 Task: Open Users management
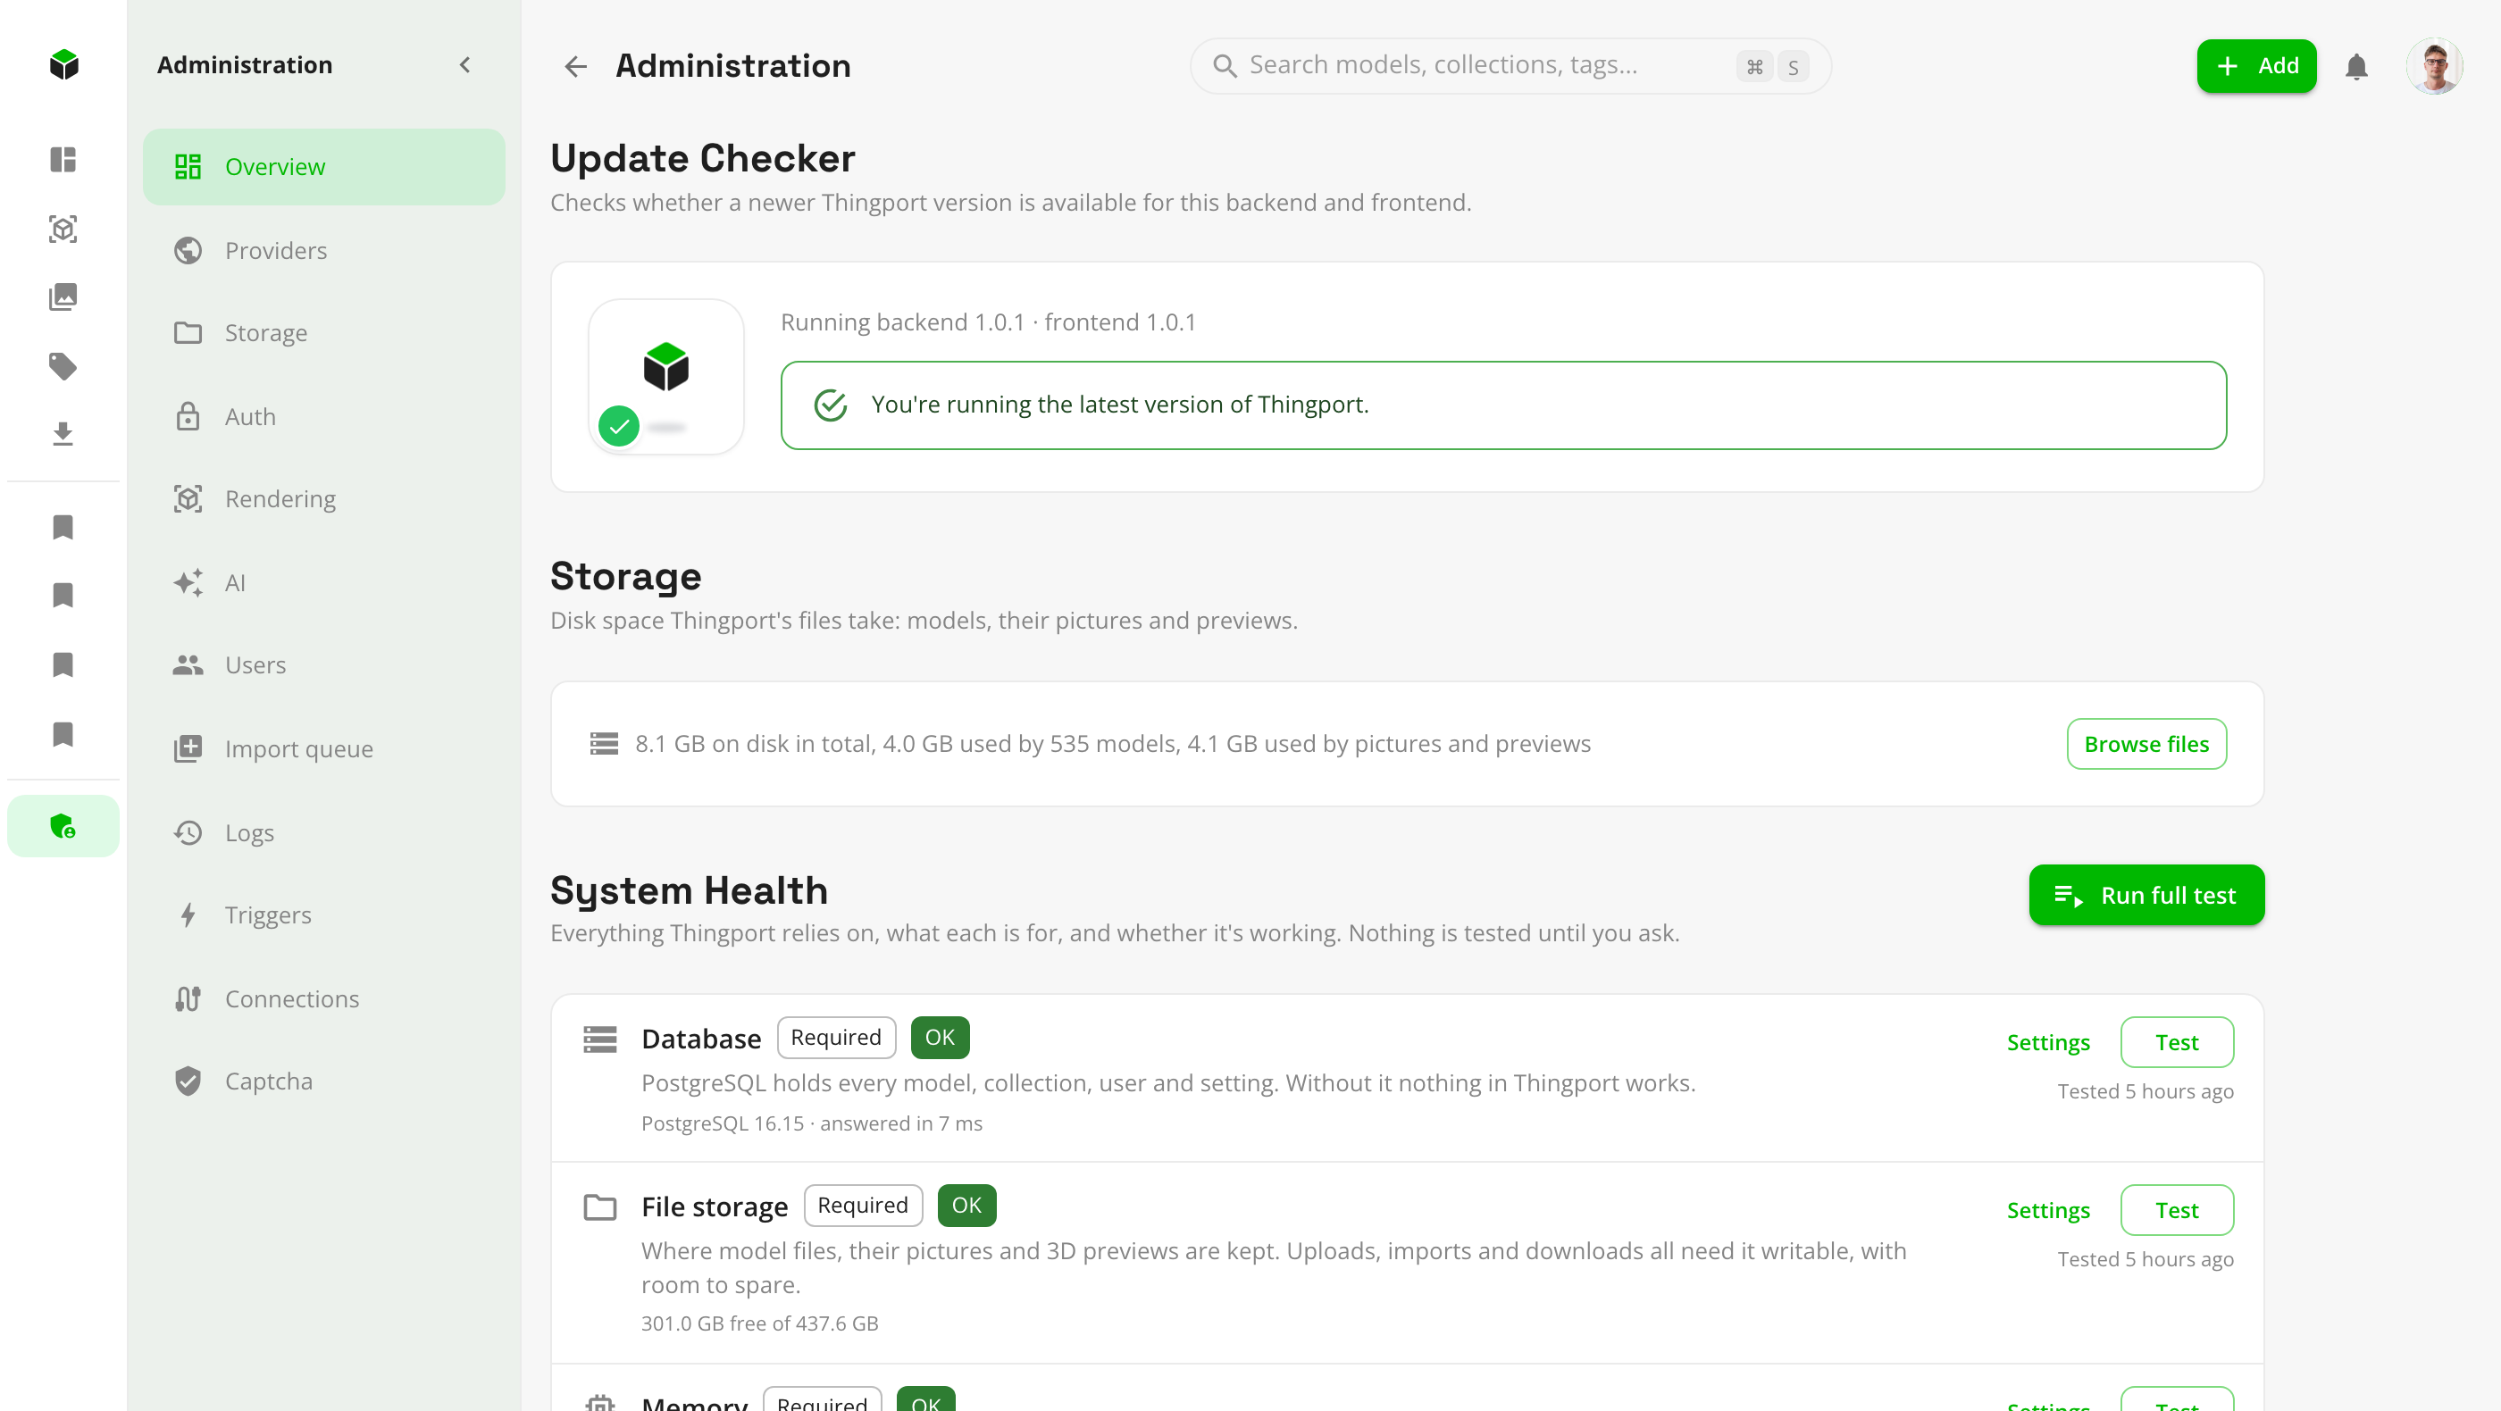[324, 664]
